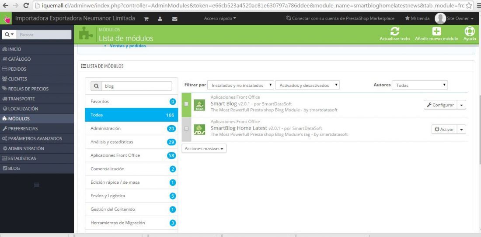Open Mi tienda link

point(417,18)
